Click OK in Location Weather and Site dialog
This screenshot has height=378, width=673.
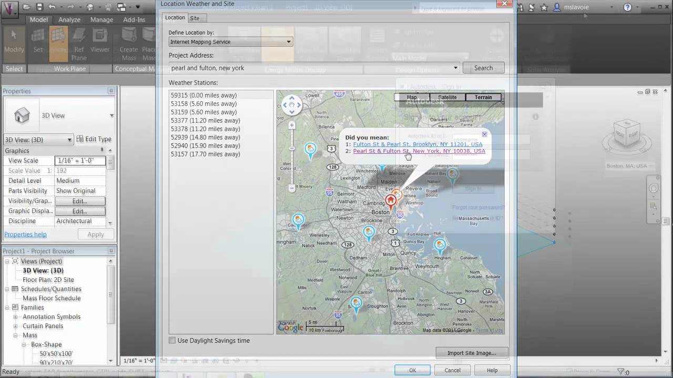click(412, 370)
